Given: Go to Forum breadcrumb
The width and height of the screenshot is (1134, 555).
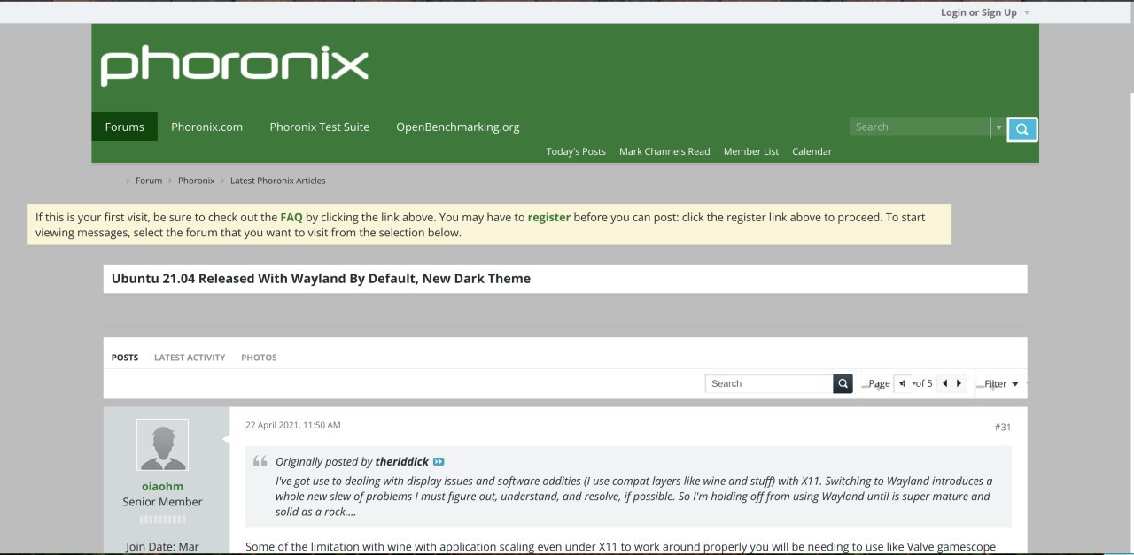Looking at the screenshot, I should [149, 181].
